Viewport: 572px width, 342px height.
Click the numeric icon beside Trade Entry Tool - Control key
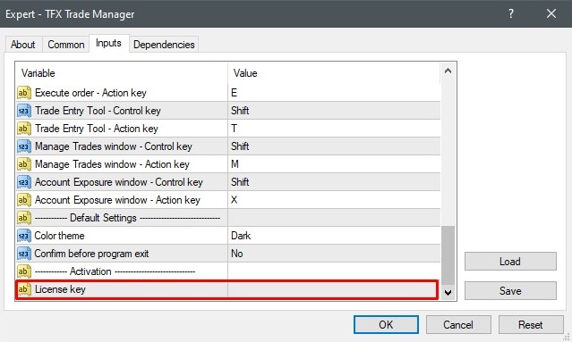click(x=23, y=111)
